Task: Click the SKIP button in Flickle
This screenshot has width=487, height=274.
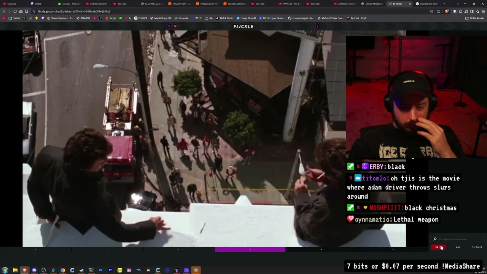Action: (x=438, y=247)
